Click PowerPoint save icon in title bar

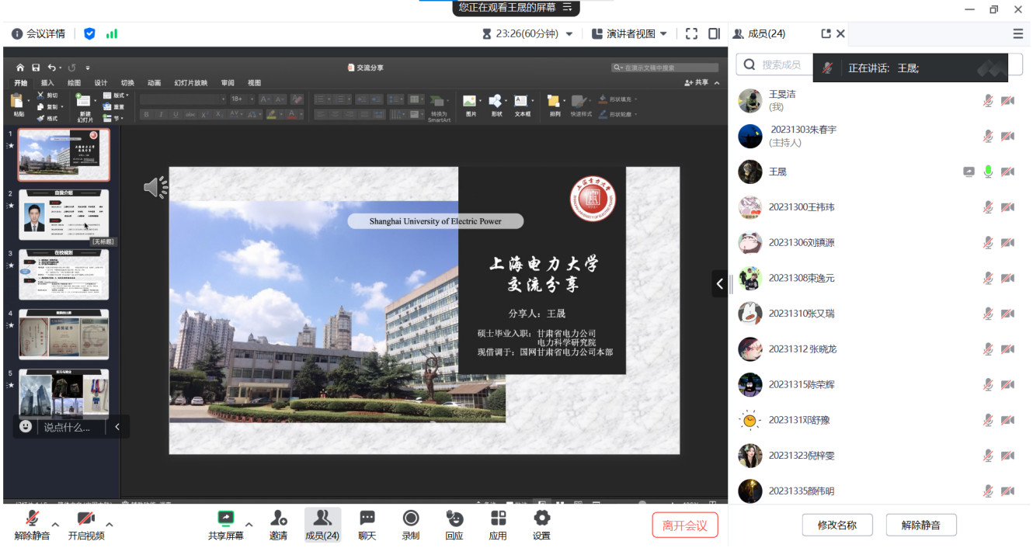36,68
